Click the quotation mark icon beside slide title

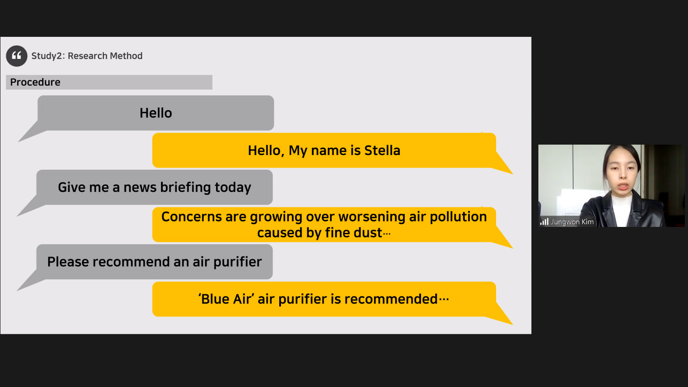(17, 56)
